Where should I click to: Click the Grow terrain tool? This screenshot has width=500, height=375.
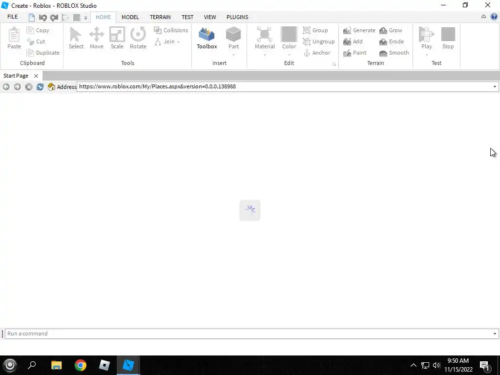(x=391, y=30)
